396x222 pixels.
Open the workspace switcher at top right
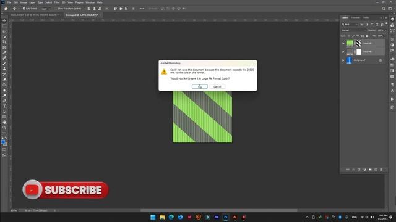pyautogui.click(x=390, y=9)
